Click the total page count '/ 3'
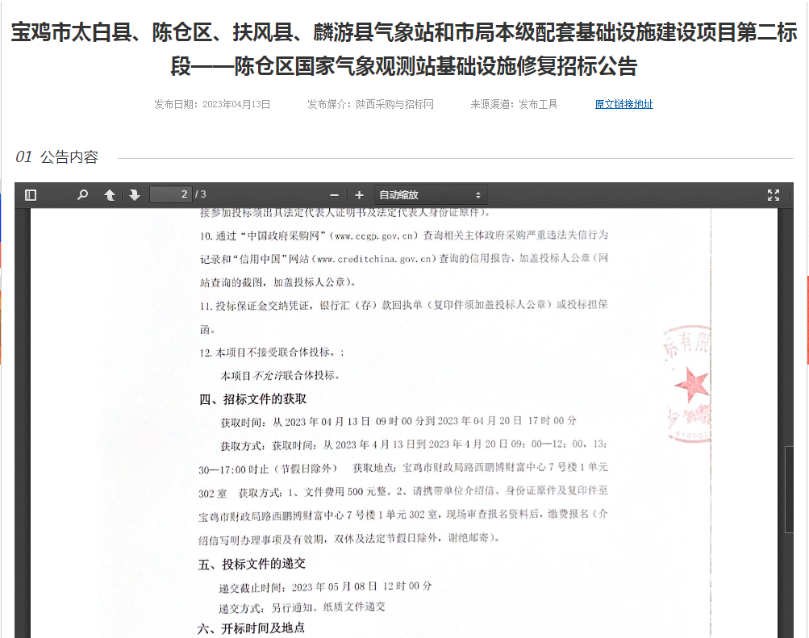Screen dimensions: 809x638 click(200, 194)
